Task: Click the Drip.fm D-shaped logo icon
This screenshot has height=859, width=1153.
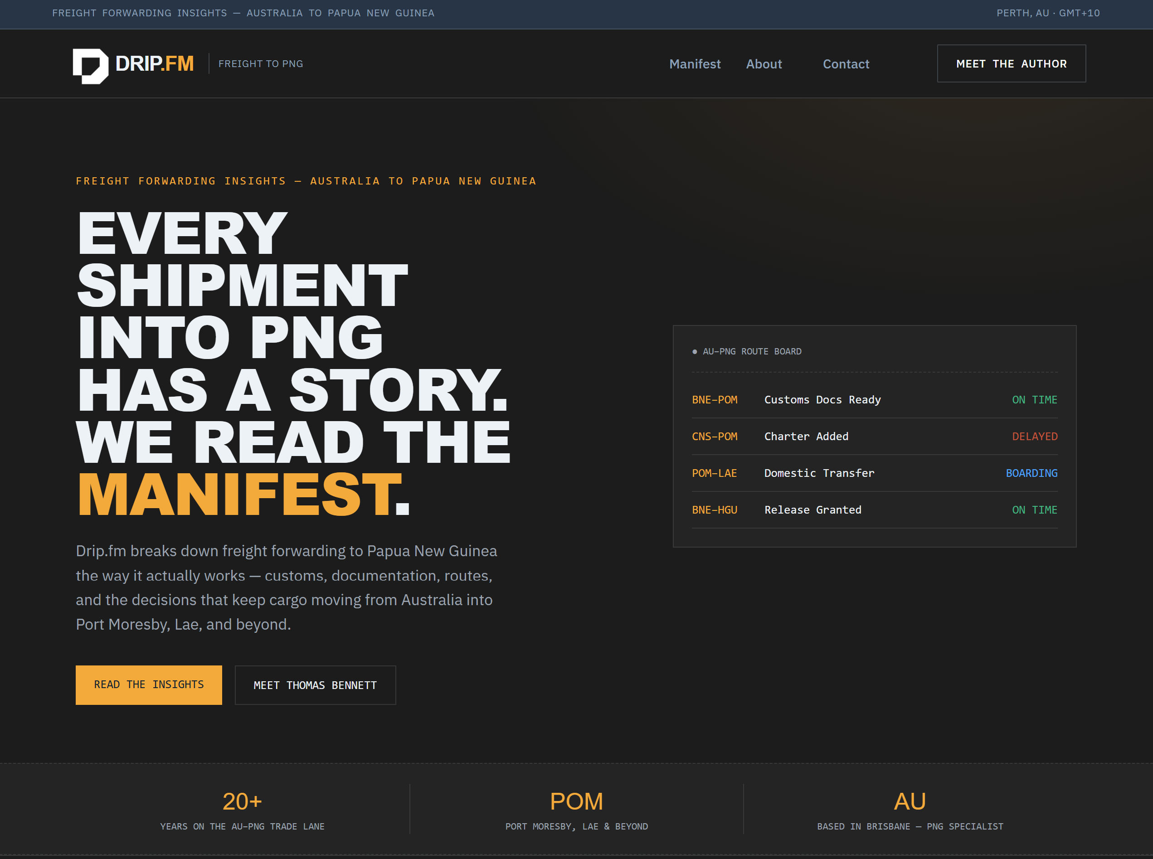Action: click(91, 66)
